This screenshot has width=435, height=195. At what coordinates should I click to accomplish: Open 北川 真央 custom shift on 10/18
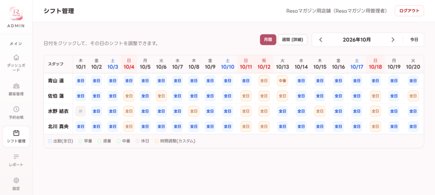tap(376, 126)
